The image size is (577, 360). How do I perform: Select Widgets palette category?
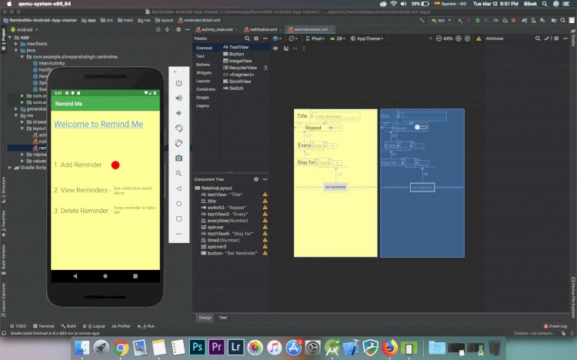click(204, 73)
